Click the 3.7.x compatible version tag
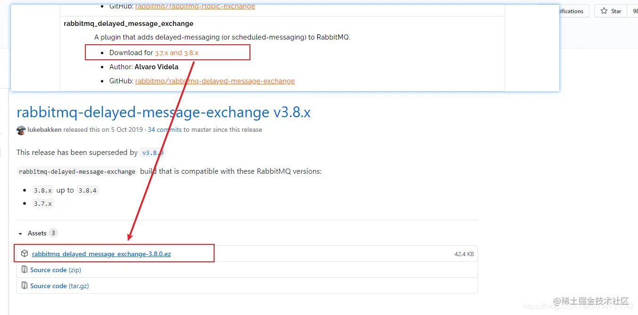This screenshot has height=315, width=638. (42, 203)
